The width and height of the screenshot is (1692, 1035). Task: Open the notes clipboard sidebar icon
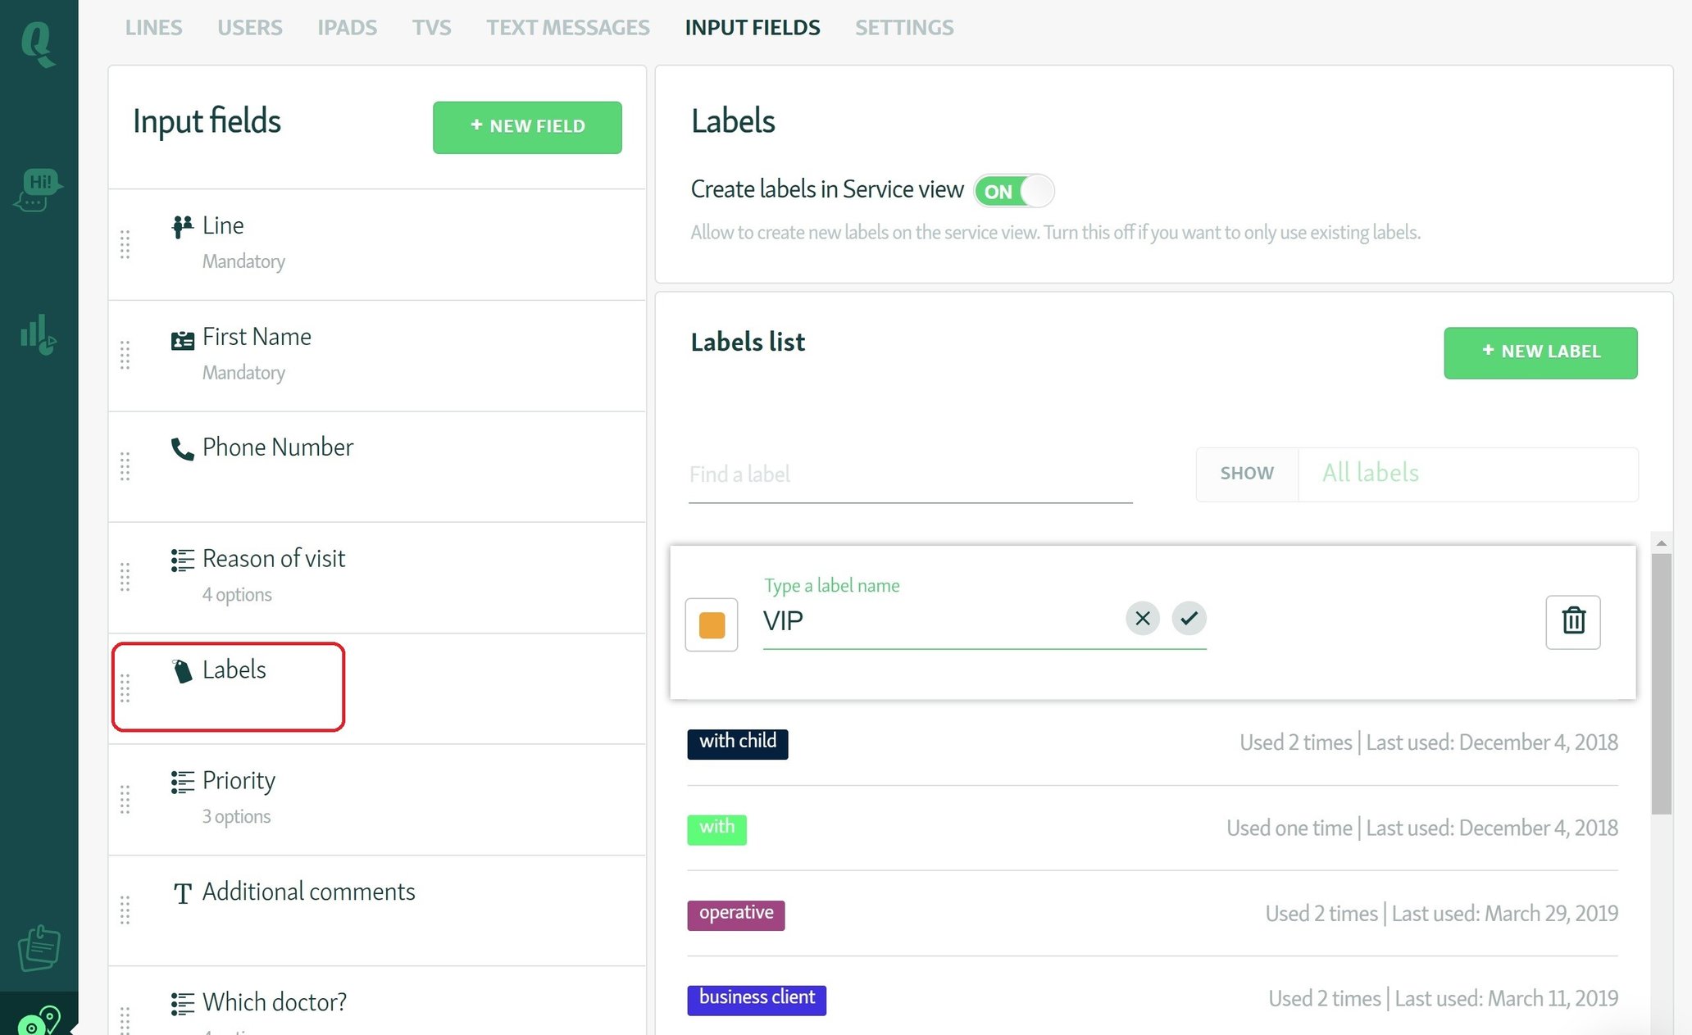(39, 948)
